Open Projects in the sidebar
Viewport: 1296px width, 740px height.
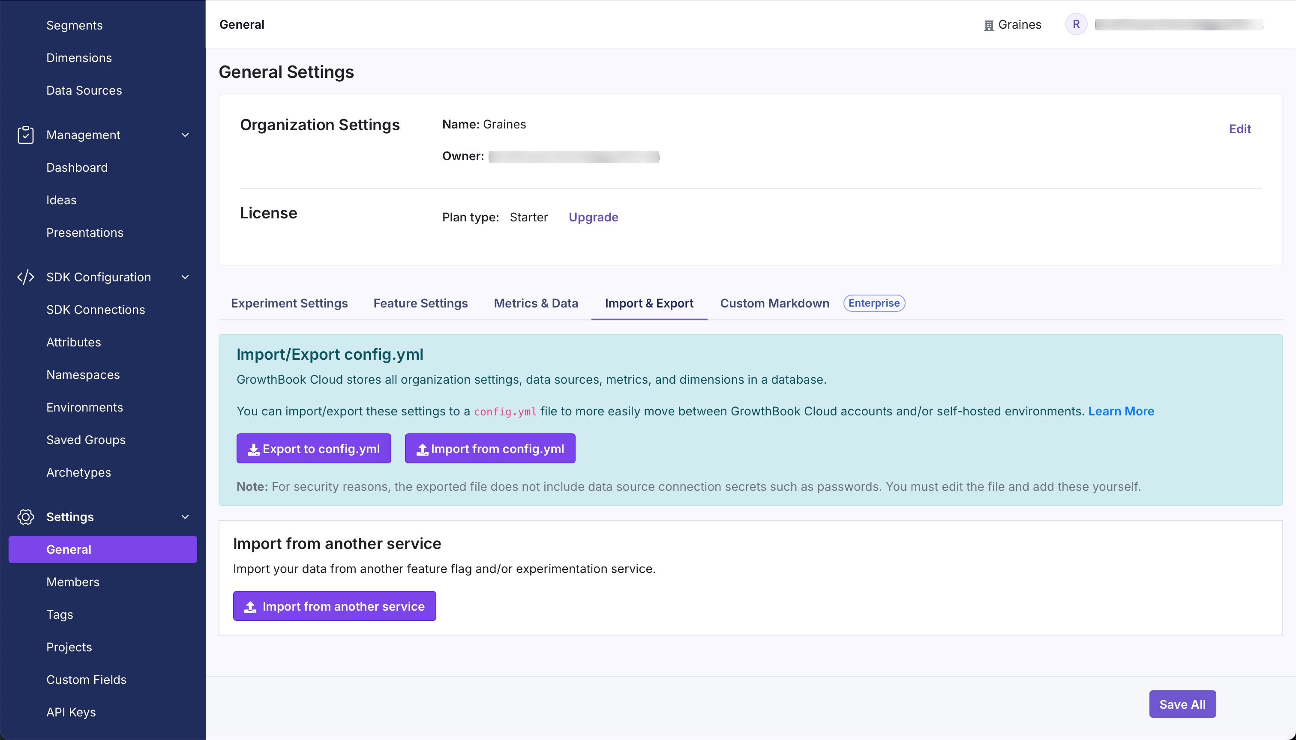(69, 647)
